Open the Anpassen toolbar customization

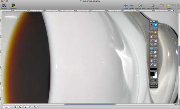coord(13,6)
